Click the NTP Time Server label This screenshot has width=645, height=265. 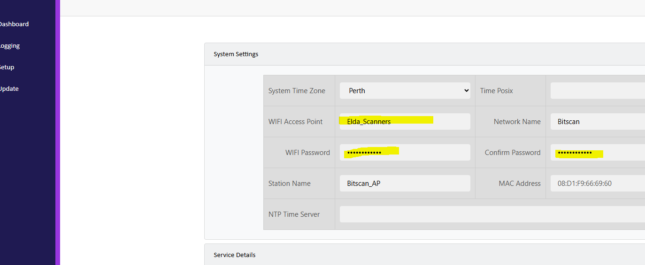(294, 214)
